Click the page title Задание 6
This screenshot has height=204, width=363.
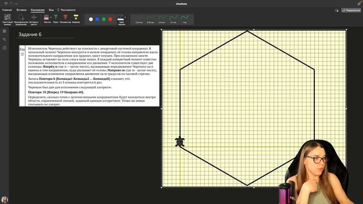(30, 35)
